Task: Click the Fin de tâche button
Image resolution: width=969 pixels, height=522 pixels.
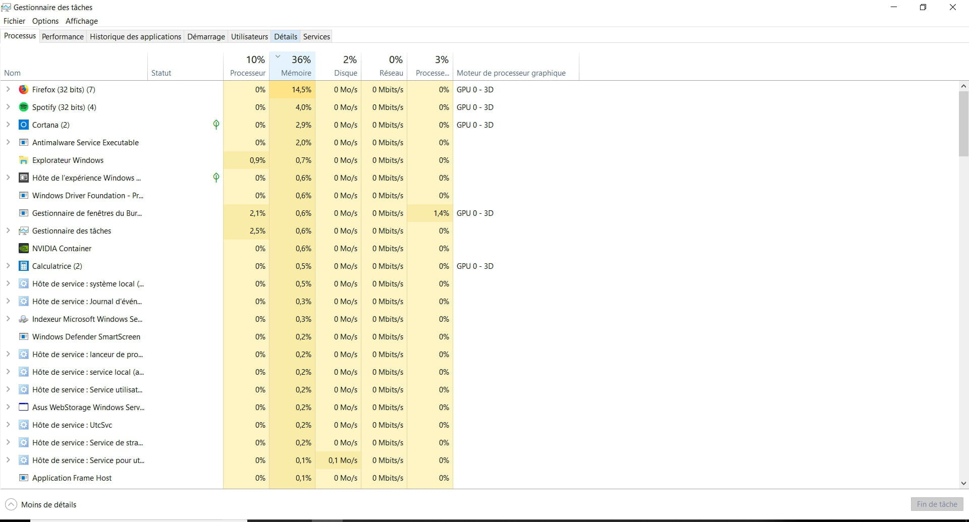Action: point(937,504)
